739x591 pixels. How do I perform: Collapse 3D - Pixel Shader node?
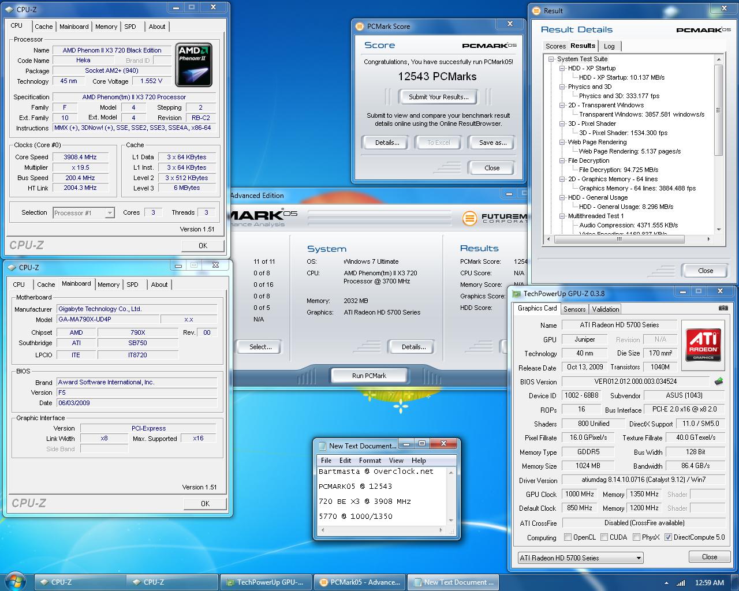tap(562, 124)
